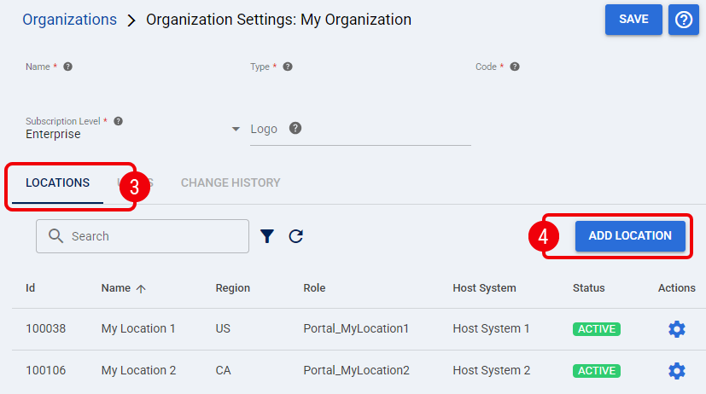Click the Name field help icon
Viewport: 706px width, 394px height.
tap(67, 67)
